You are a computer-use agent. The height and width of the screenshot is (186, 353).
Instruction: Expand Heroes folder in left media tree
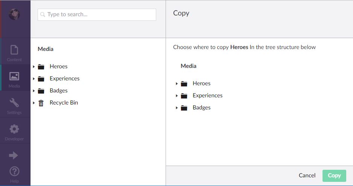[x=34, y=67]
